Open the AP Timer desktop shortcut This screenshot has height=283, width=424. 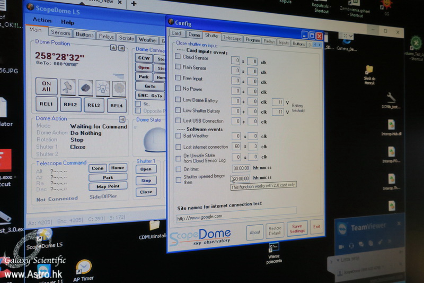[84, 268]
